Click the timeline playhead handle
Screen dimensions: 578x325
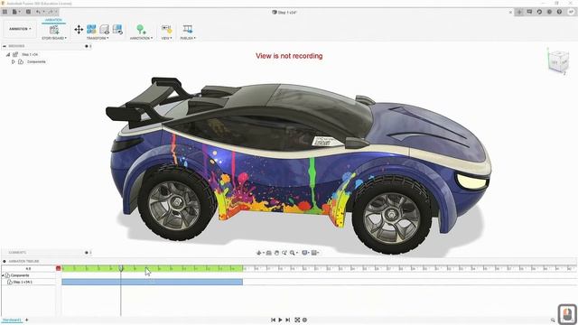click(x=121, y=269)
